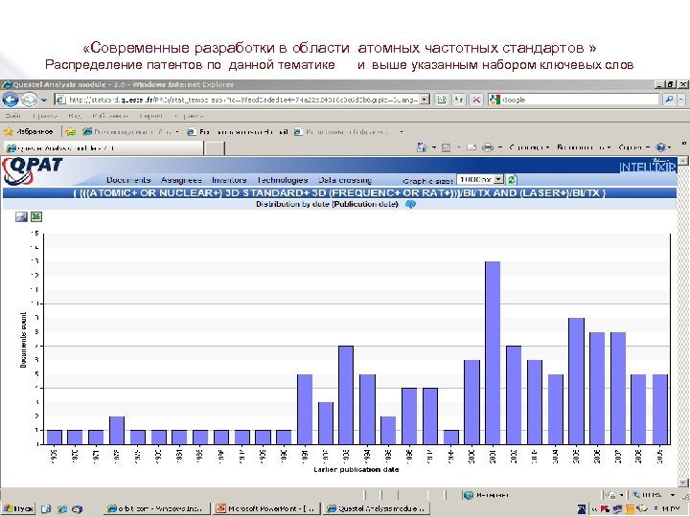
Task: Click the RSS feeds icon in command bar
Action: (446, 147)
